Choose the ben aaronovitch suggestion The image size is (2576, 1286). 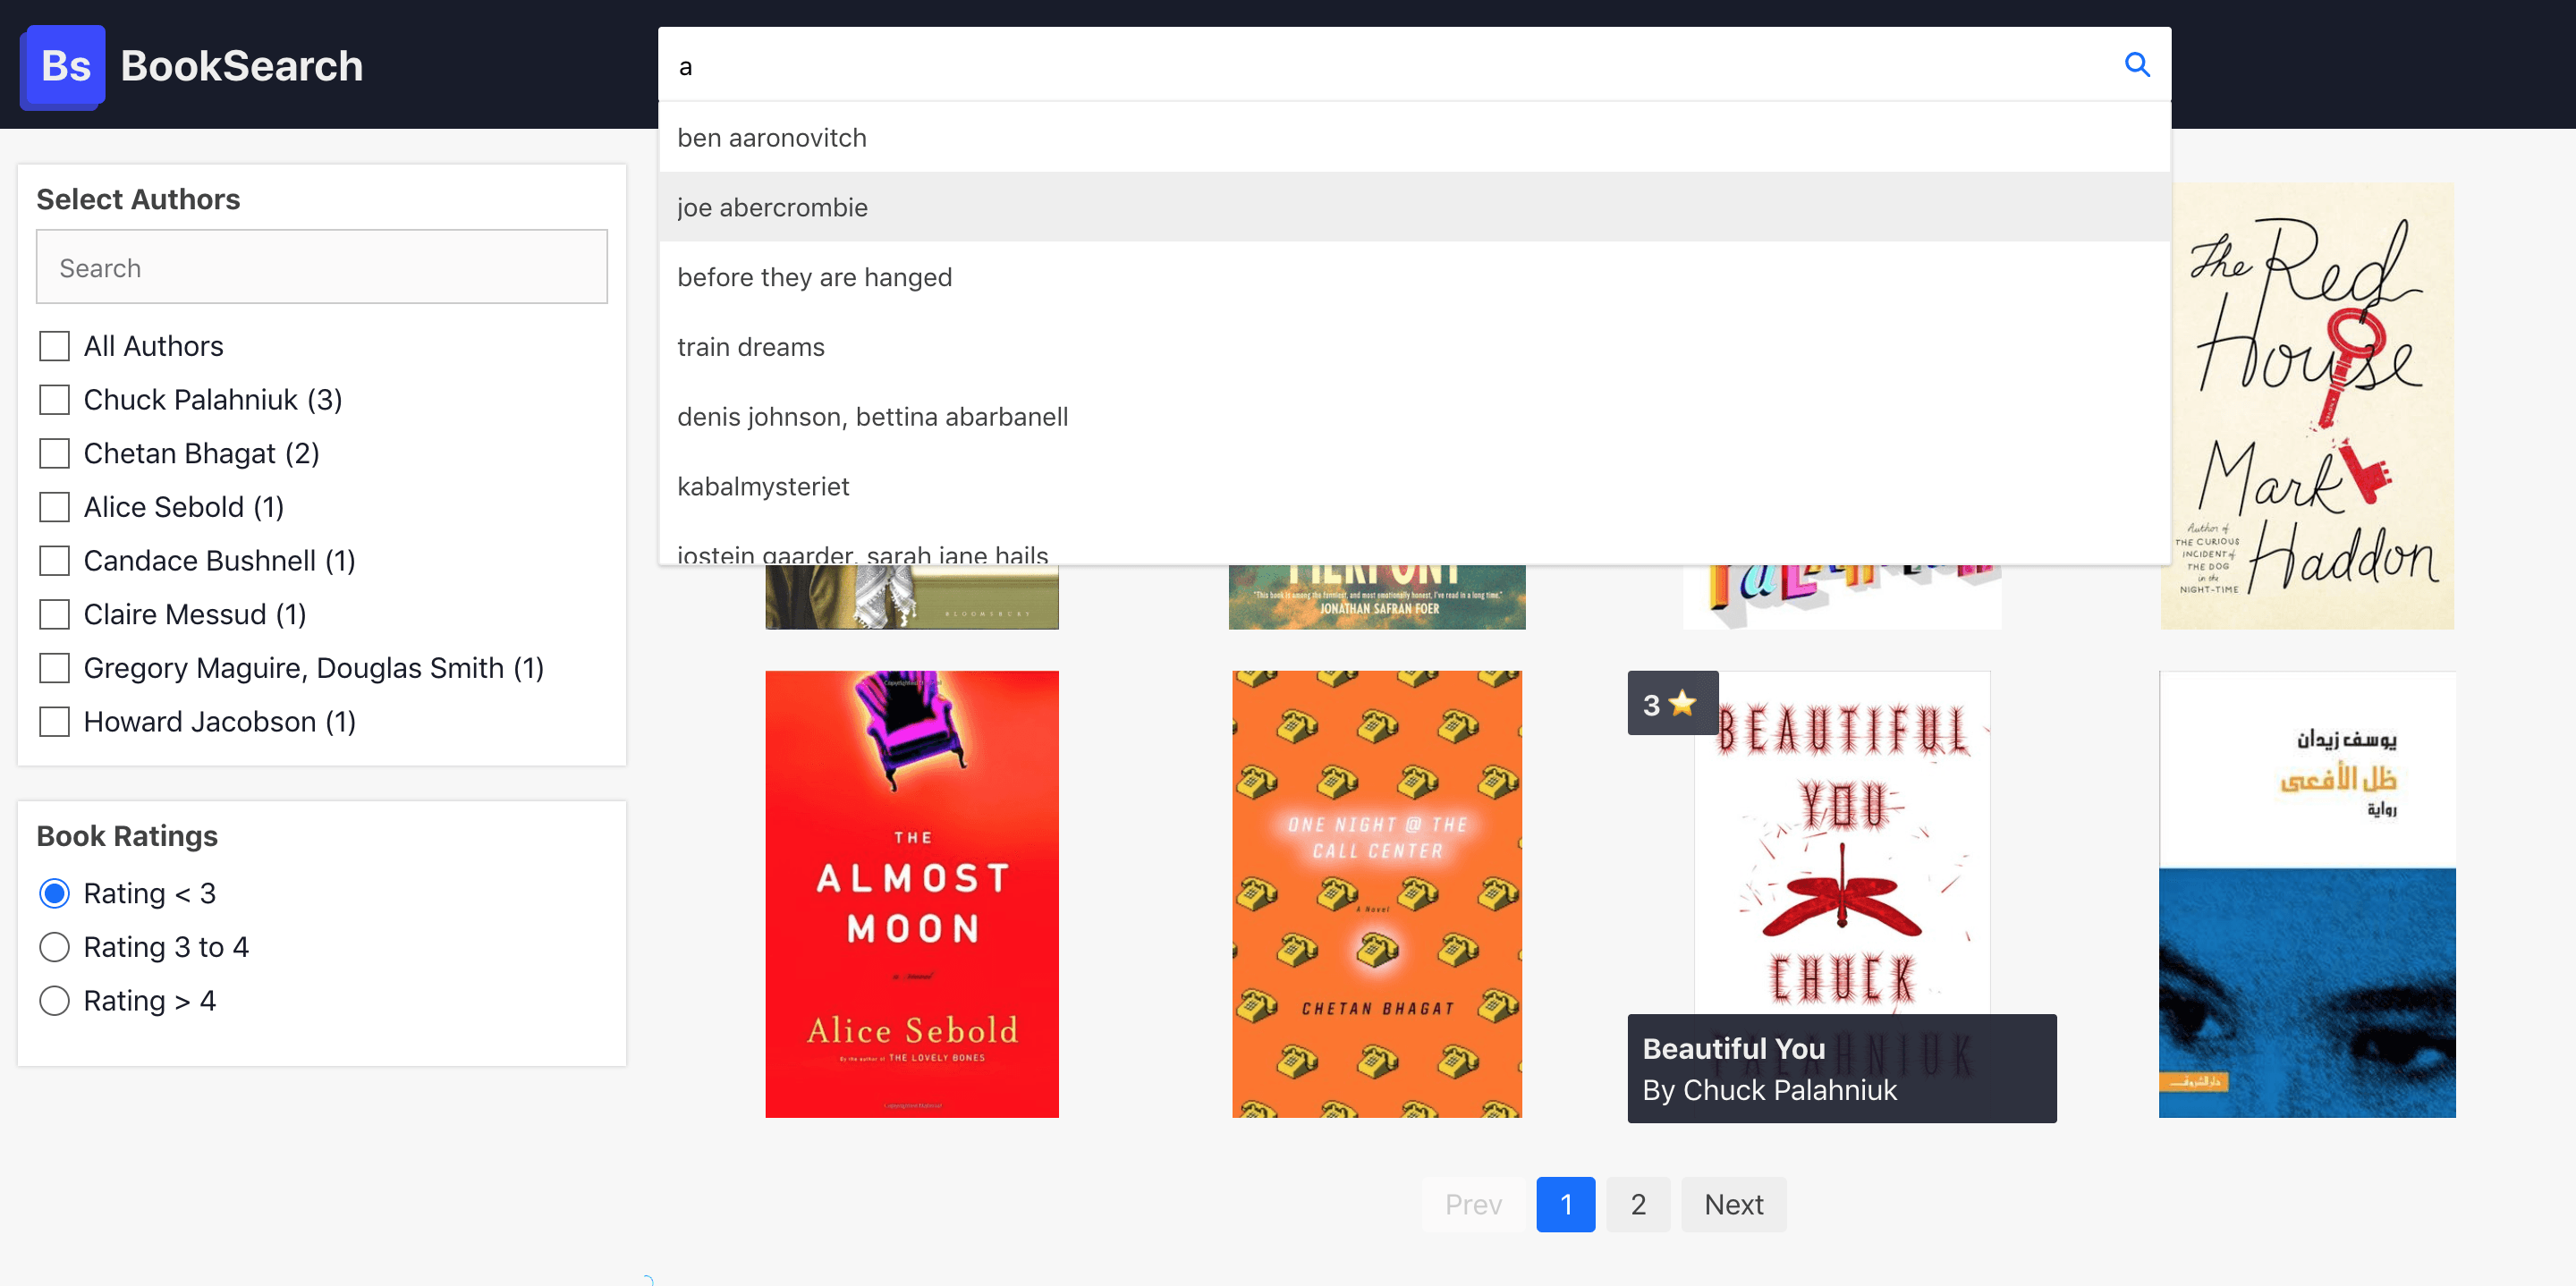tap(772, 137)
